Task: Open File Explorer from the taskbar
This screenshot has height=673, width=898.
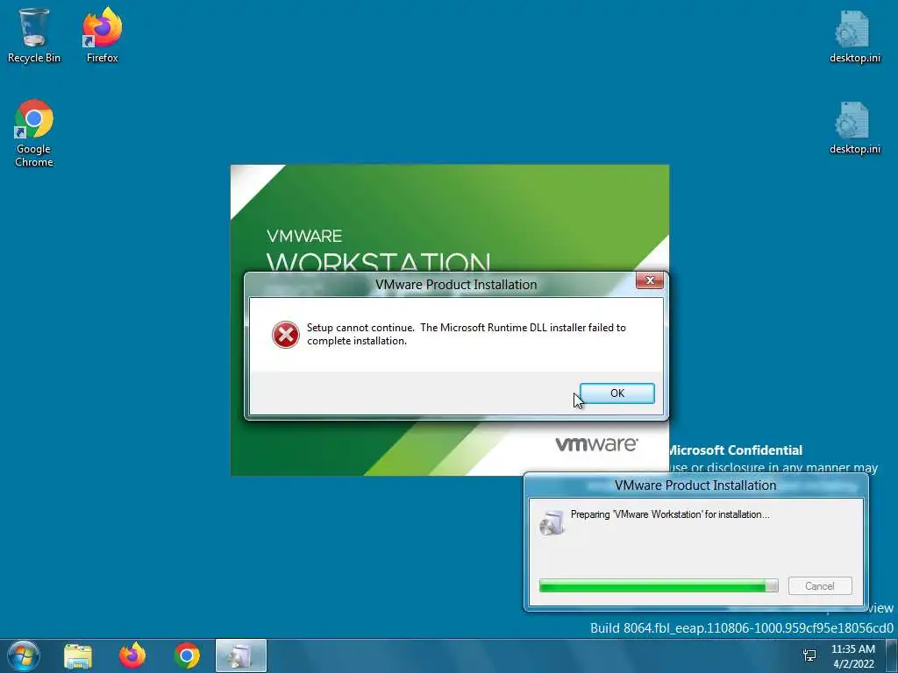Action: [x=78, y=655]
